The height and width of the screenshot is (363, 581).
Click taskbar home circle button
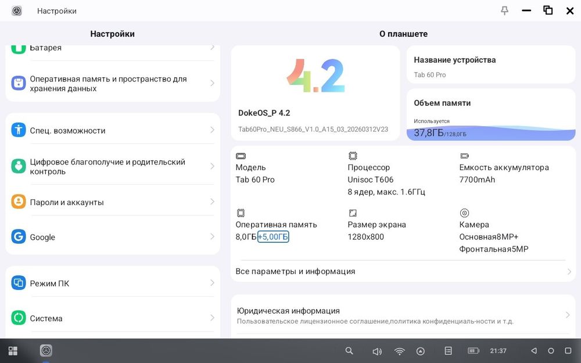coord(551,351)
